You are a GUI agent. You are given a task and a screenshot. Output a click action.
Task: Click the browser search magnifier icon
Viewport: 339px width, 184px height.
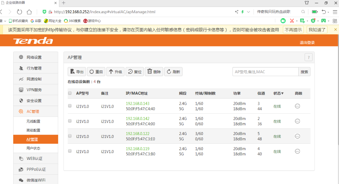tap(303, 12)
